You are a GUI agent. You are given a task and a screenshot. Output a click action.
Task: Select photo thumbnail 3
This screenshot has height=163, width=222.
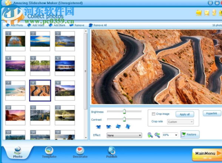pos(65,41)
